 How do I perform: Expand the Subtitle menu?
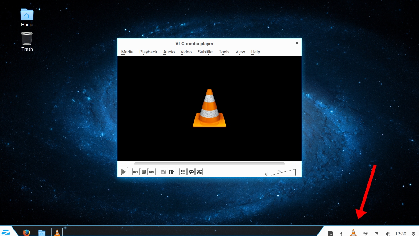[x=205, y=52]
